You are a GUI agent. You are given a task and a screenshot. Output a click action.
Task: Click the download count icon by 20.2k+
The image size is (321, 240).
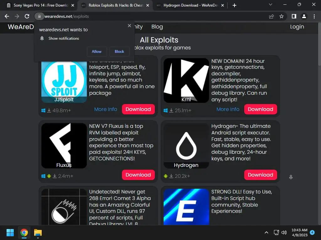tap(171, 176)
